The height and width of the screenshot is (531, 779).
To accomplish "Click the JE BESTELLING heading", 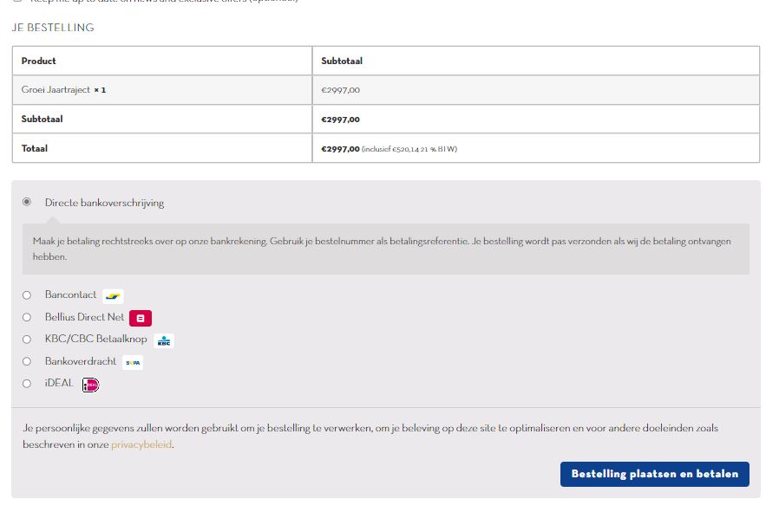I will [x=53, y=28].
